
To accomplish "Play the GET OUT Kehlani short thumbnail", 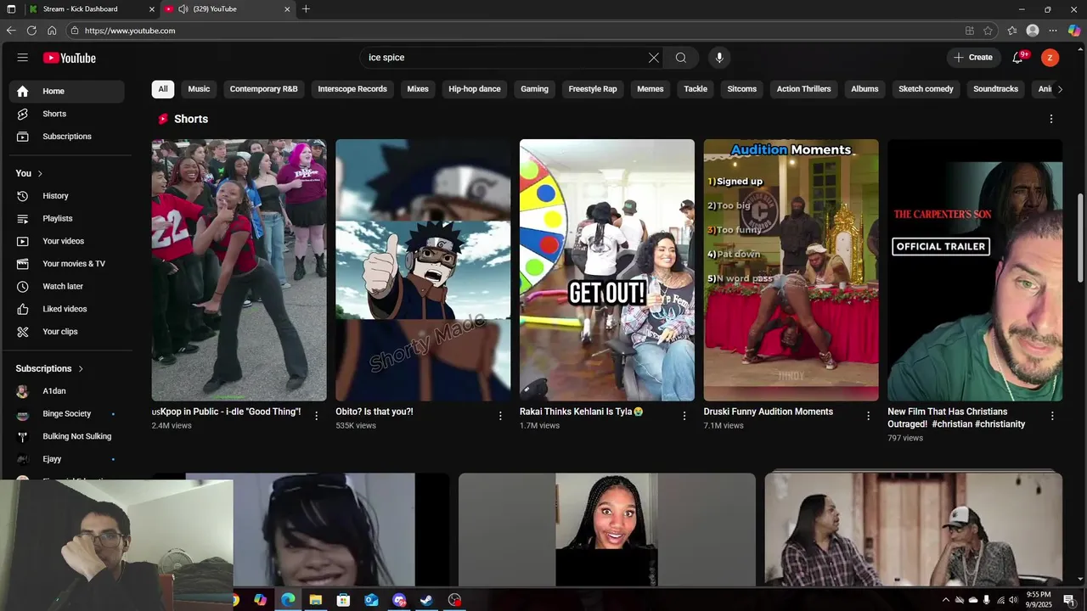I will 607,270.
